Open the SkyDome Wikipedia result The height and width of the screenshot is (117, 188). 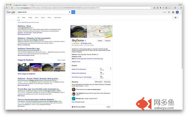pyautogui.click(x=34, y=38)
